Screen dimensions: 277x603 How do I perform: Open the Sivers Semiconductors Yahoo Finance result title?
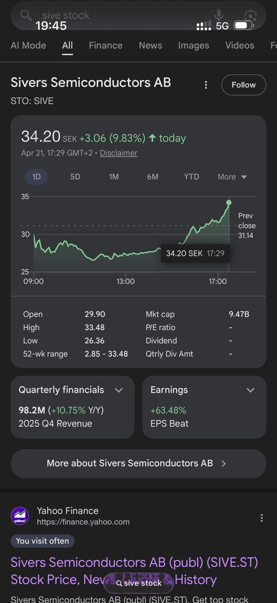(x=134, y=571)
